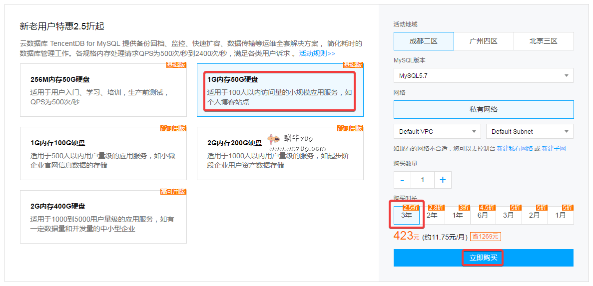Click the purchase quantity input field

coord(423,180)
